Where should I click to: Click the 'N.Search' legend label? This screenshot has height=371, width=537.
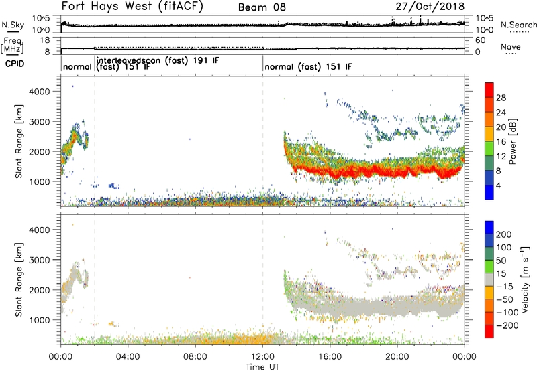tap(518, 25)
